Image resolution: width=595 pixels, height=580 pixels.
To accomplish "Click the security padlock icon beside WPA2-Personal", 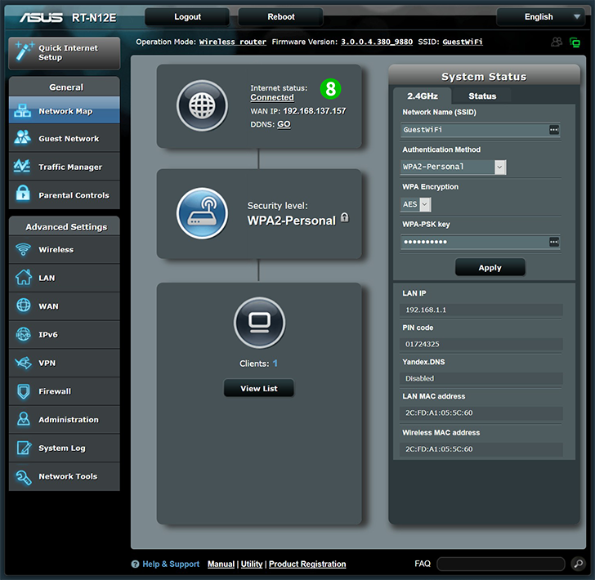I will (x=345, y=217).
